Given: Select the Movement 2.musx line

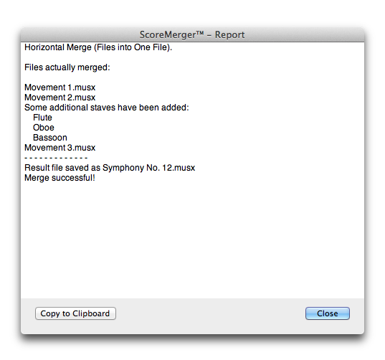Looking at the screenshot, I should (x=60, y=98).
